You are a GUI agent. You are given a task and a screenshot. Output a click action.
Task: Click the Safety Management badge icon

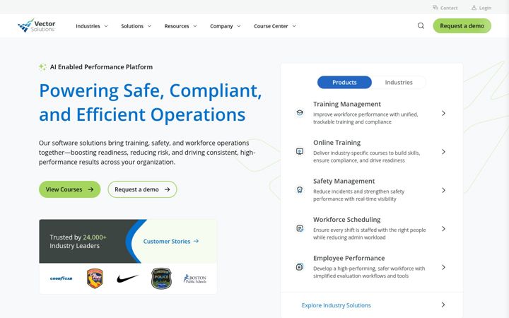tap(300, 190)
